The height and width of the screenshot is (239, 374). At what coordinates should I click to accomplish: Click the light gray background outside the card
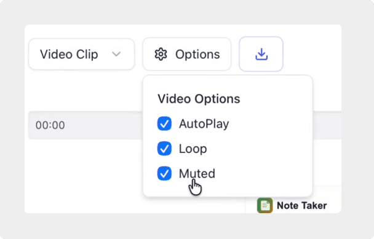coord(186,12)
